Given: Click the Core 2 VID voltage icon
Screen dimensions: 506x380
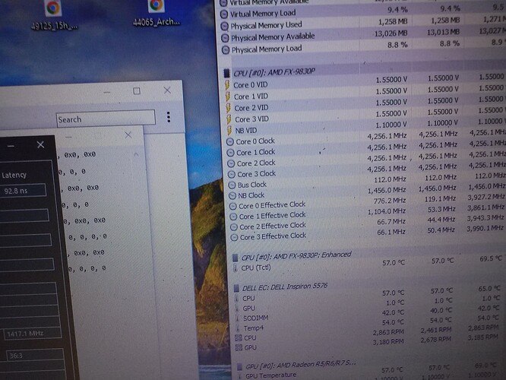Looking at the screenshot, I should coord(229,107).
